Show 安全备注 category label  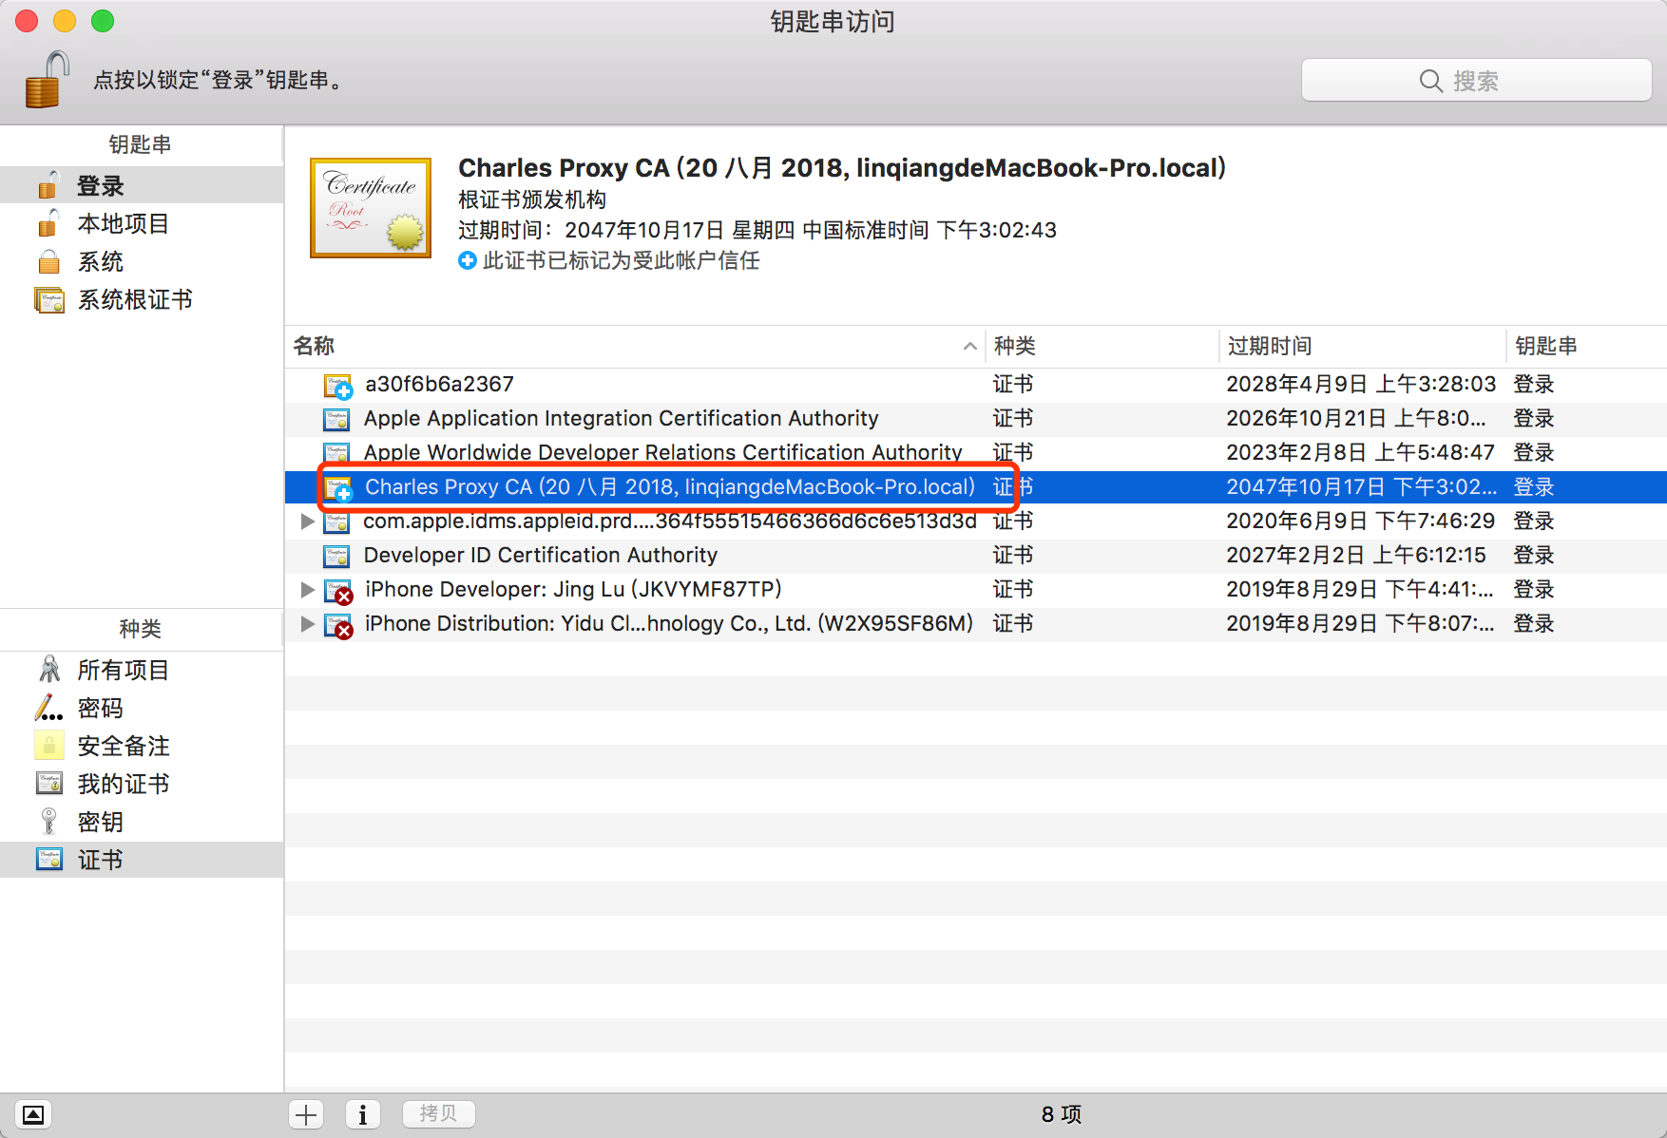tap(124, 747)
